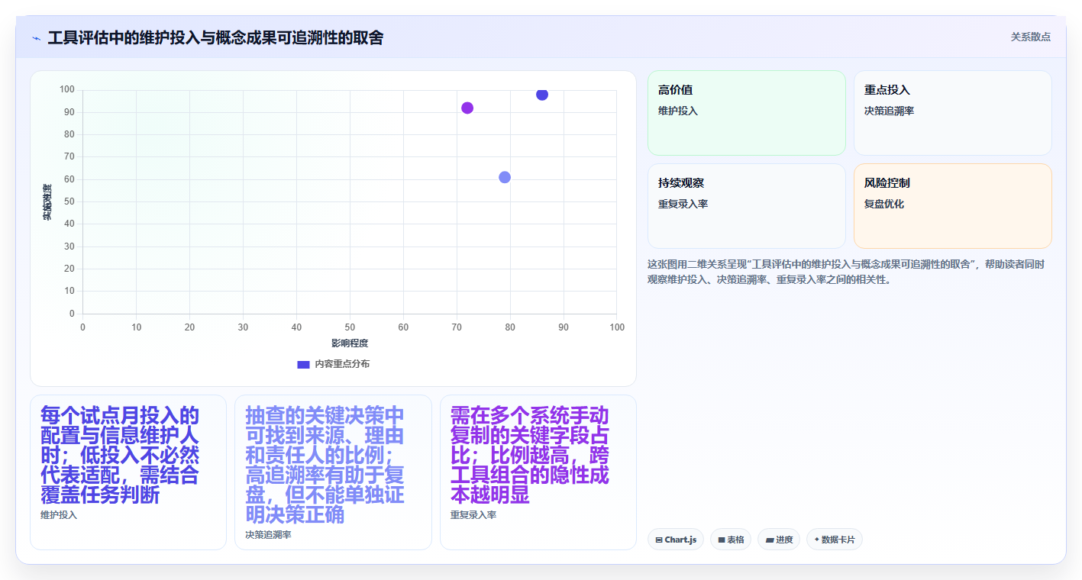
Task: Click the lightning icon beside the title
Action: coord(36,38)
